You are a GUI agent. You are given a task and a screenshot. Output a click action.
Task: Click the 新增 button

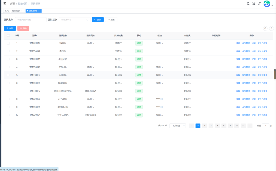click(10, 28)
